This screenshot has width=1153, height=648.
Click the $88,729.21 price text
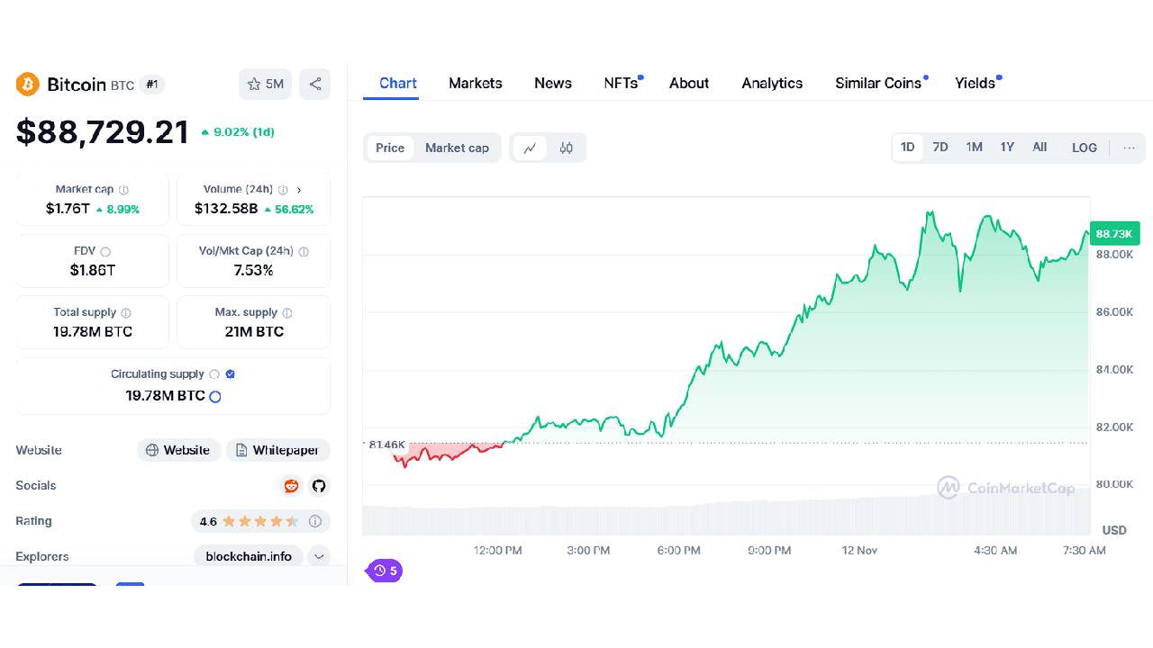103,132
